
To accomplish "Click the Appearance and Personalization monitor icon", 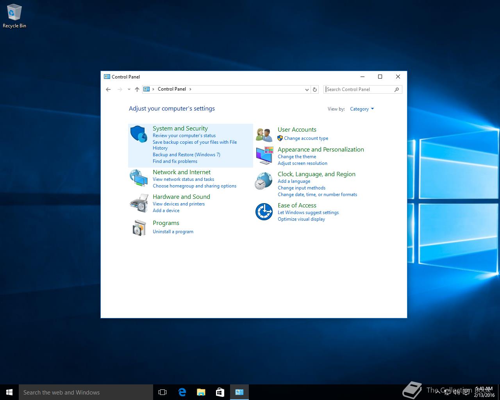I will 264,155.
